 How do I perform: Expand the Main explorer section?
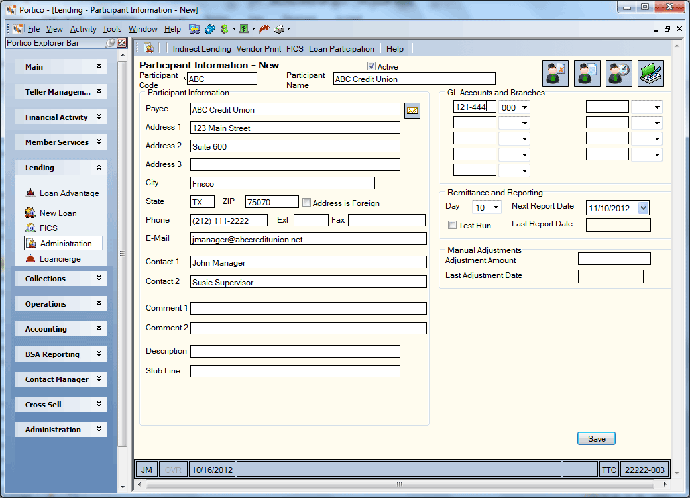pyautogui.click(x=61, y=67)
